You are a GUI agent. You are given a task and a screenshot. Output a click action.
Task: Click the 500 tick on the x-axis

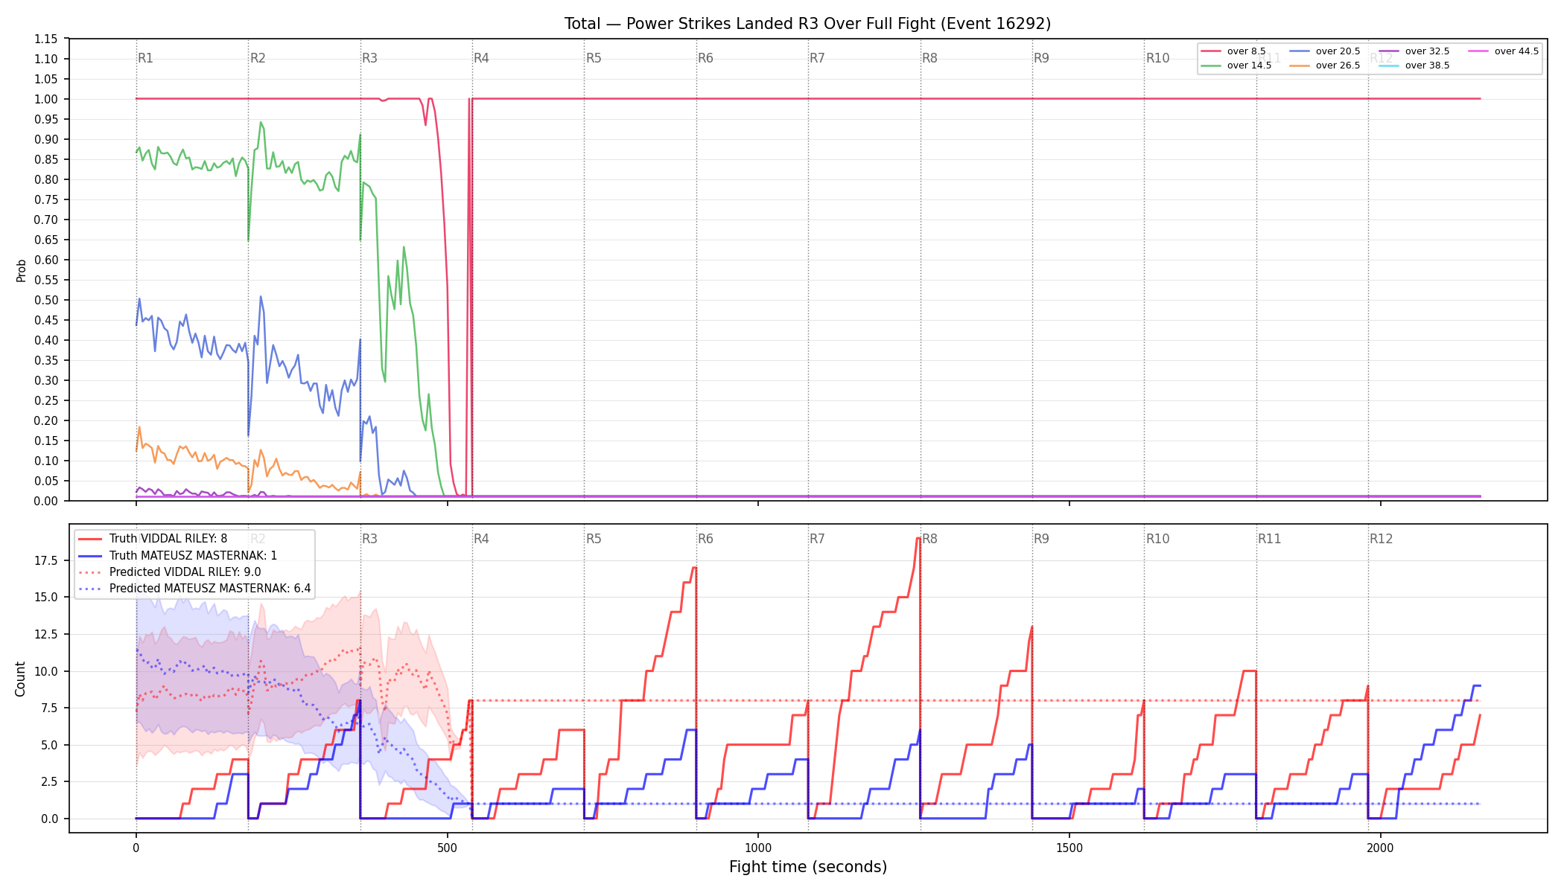click(447, 848)
